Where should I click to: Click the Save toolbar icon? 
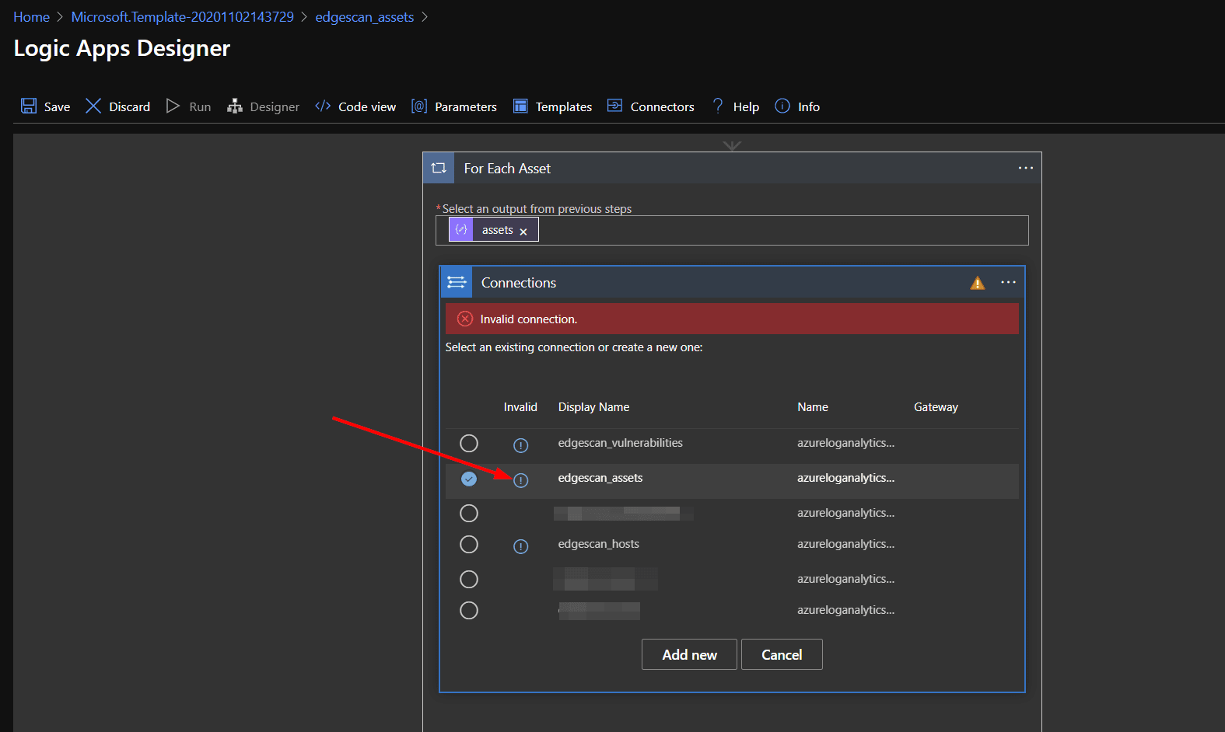point(29,106)
